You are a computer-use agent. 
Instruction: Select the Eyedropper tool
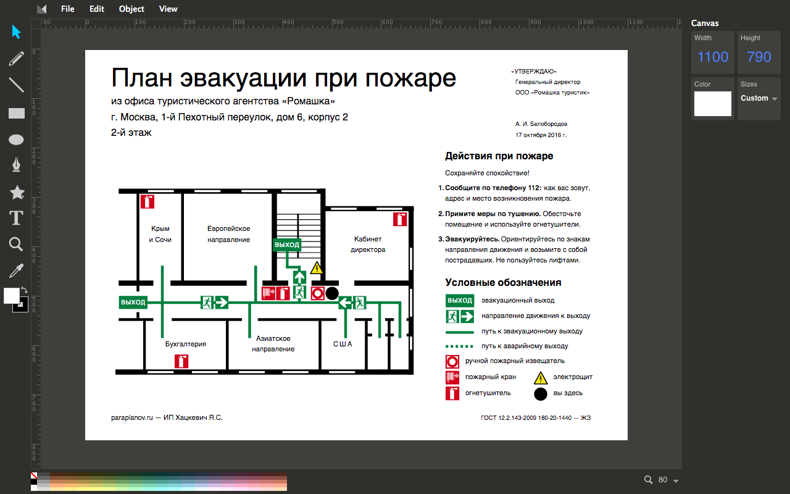point(17,271)
